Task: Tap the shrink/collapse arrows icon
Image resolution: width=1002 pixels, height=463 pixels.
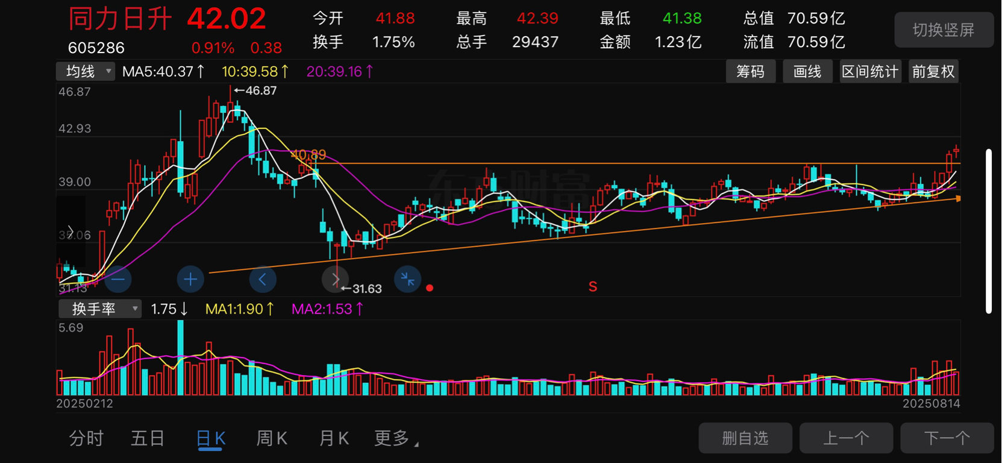Action: coord(408,279)
